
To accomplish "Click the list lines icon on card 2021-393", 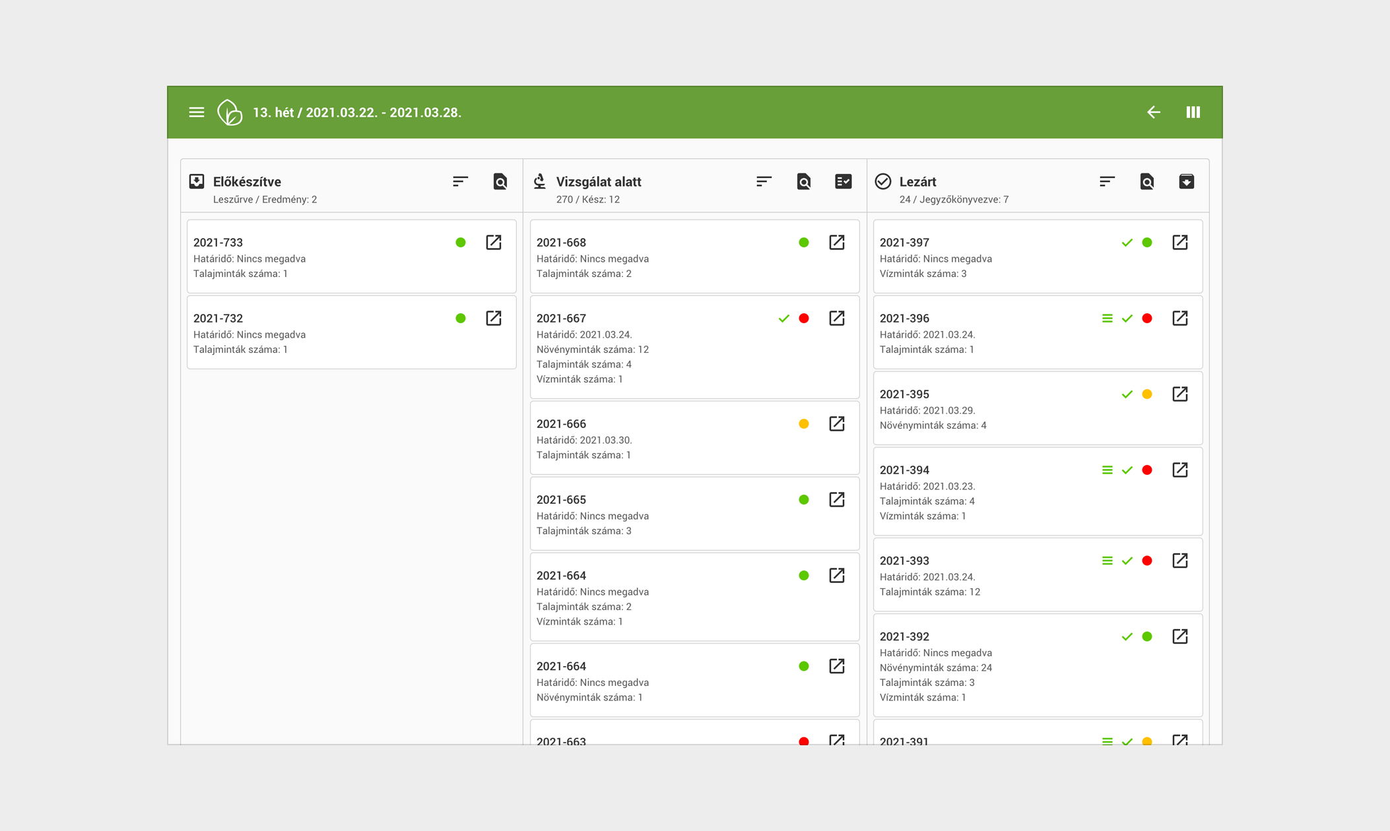I will 1107,561.
